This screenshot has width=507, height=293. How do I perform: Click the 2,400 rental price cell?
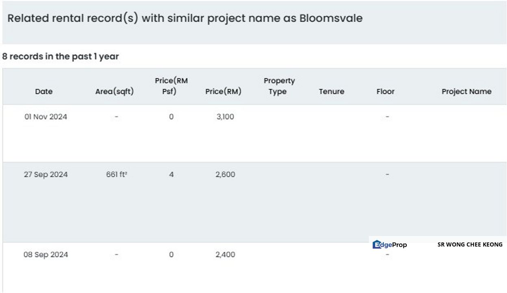(225, 255)
